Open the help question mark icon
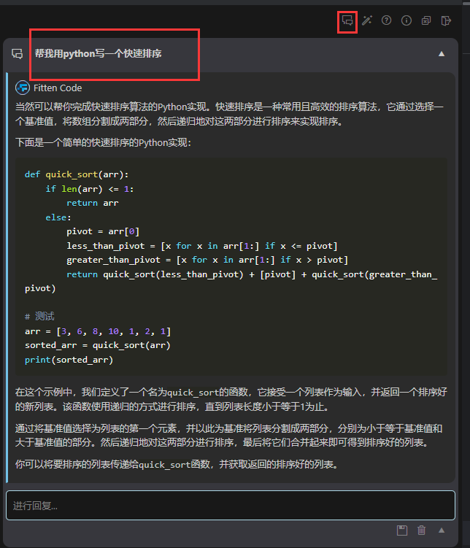Screen dimensions: 470x548 click(x=387, y=21)
